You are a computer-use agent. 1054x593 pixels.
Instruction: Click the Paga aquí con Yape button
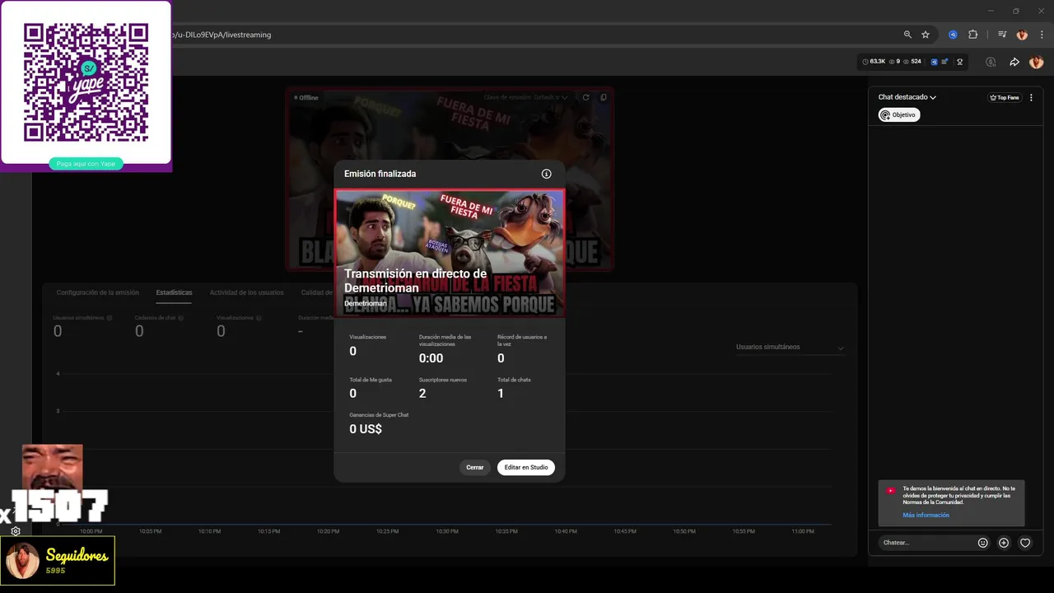[x=86, y=164]
